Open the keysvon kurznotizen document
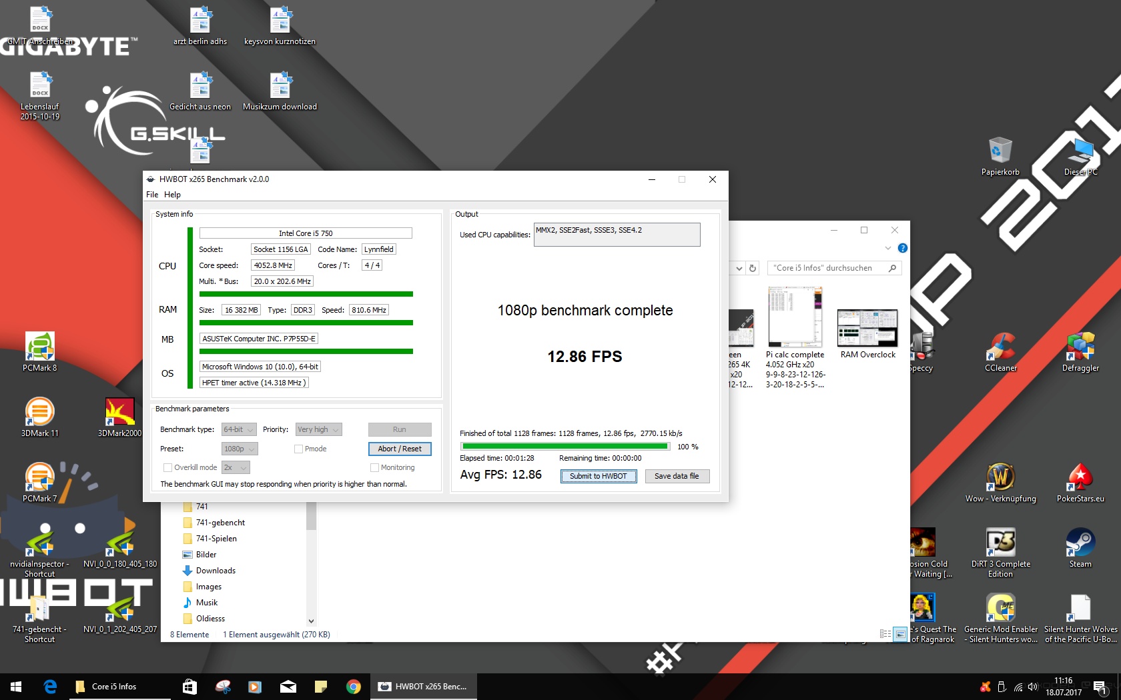The width and height of the screenshot is (1121, 700). (x=280, y=25)
